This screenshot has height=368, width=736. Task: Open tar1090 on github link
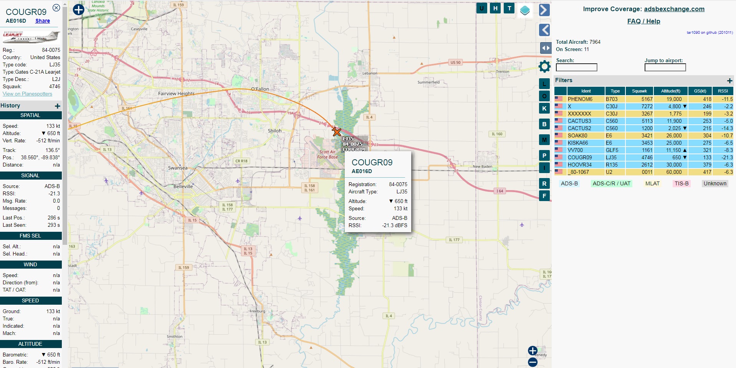coord(710,33)
